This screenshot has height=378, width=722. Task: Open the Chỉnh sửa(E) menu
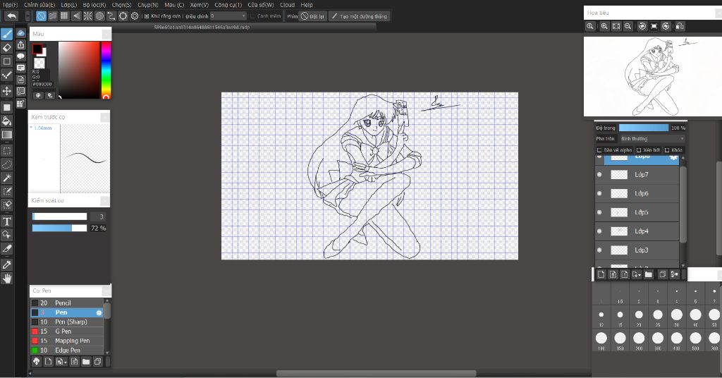pyautogui.click(x=39, y=5)
